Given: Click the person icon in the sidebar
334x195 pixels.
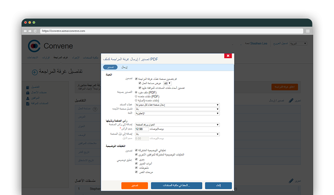Looking at the screenshot, I should click(28, 98).
